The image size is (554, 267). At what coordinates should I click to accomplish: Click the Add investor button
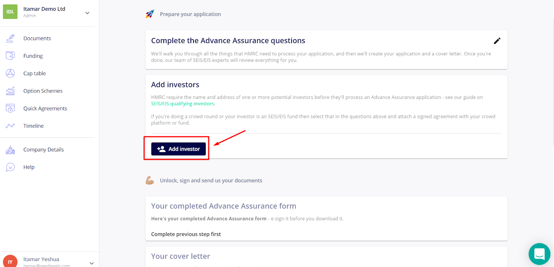(178, 149)
